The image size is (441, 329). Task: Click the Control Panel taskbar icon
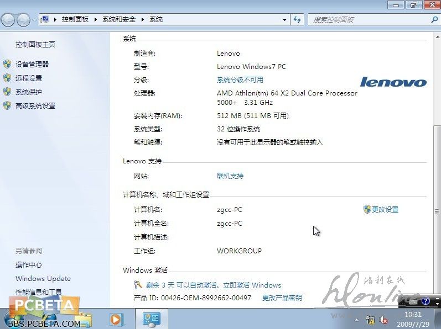coord(151,319)
